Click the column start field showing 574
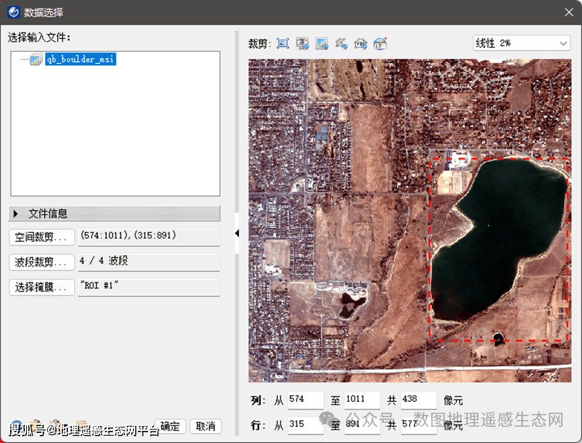 pos(305,399)
